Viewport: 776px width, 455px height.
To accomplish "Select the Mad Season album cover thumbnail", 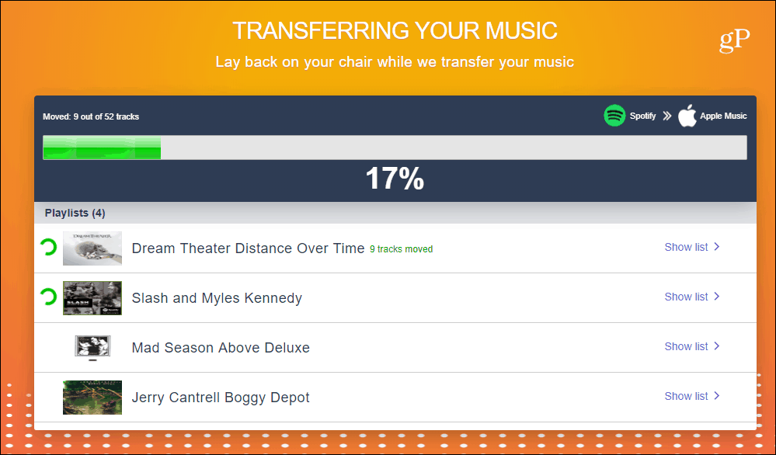I will point(92,347).
